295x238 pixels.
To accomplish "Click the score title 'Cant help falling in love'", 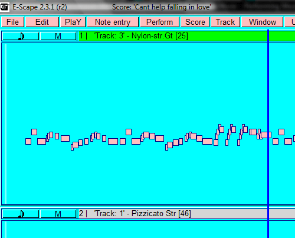I will (x=161, y=7).
